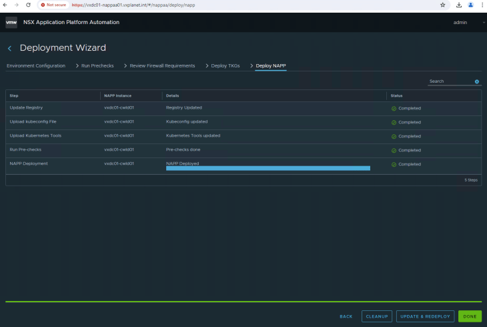Select the Deploy TKGs step
The image size is (487, 327).
point(225,66)
